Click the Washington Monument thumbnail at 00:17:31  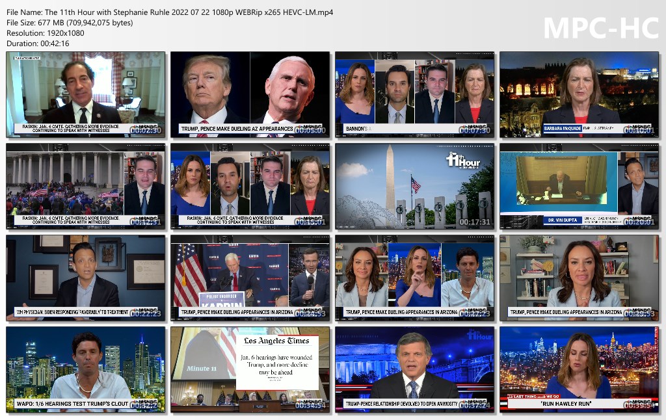[x=414, y=187]
